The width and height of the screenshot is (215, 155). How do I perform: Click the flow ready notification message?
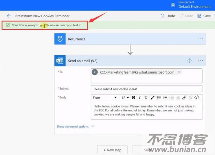[47, 25]
